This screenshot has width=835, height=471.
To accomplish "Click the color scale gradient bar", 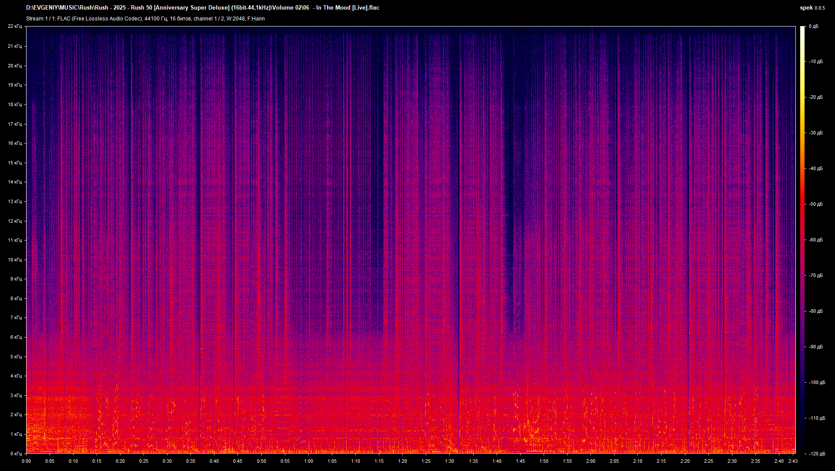I will (x=802, y=239).
